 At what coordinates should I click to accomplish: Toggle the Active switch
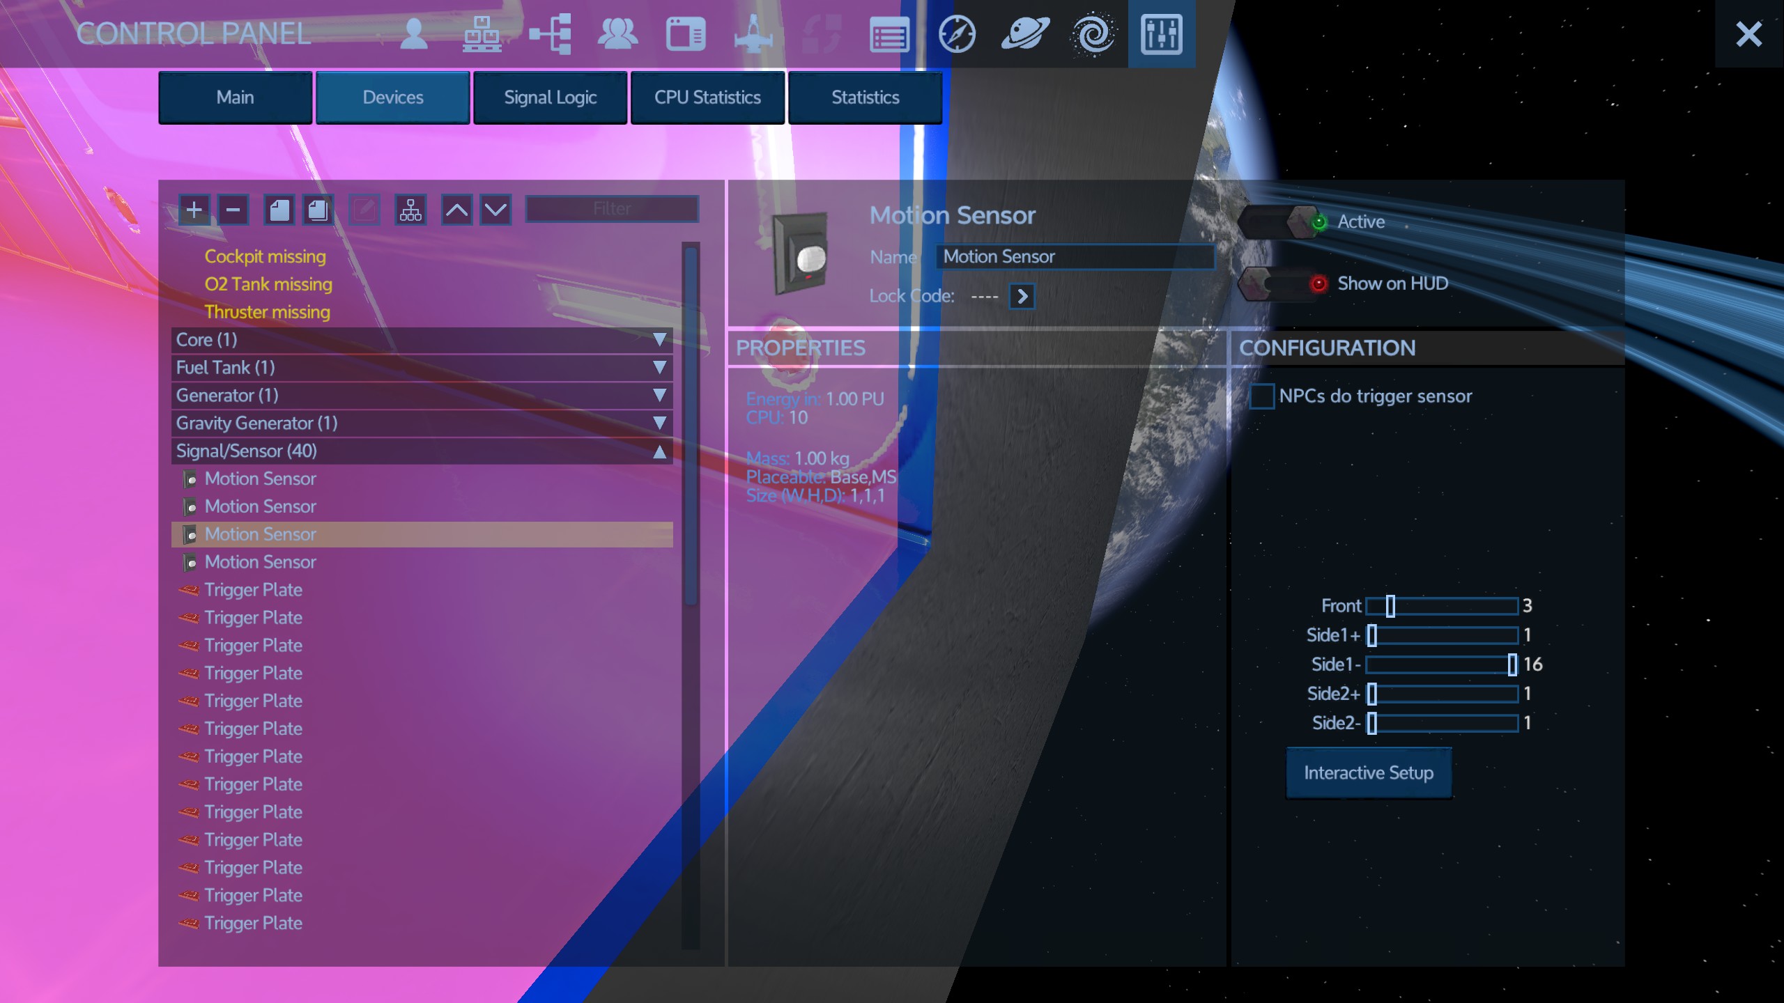[1283, 222]
